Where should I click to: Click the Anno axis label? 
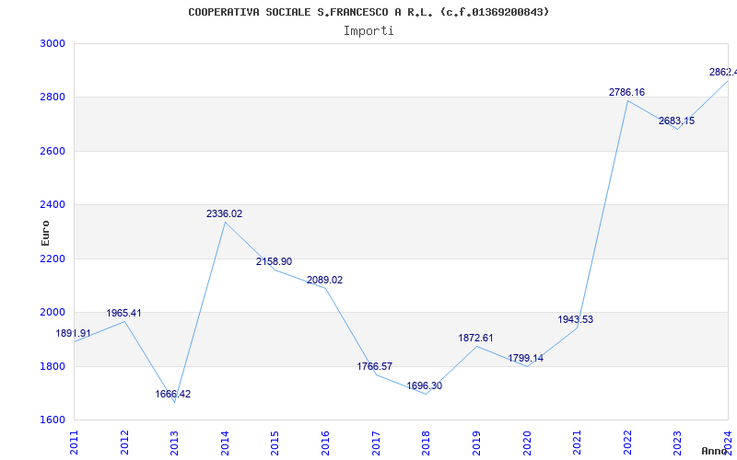[715, 451]
